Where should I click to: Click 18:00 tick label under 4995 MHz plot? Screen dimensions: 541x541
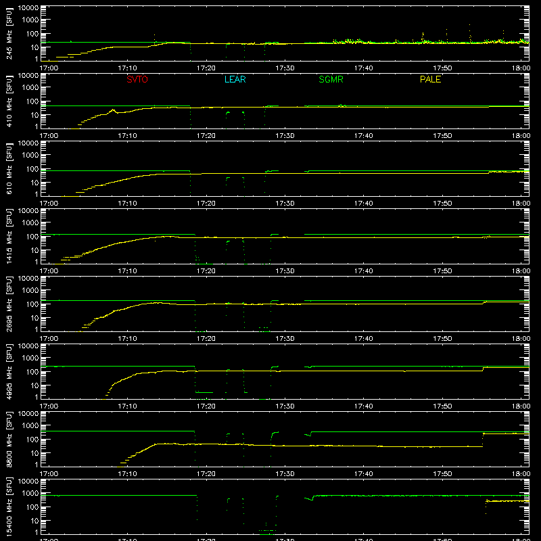[x=521, y=406]
